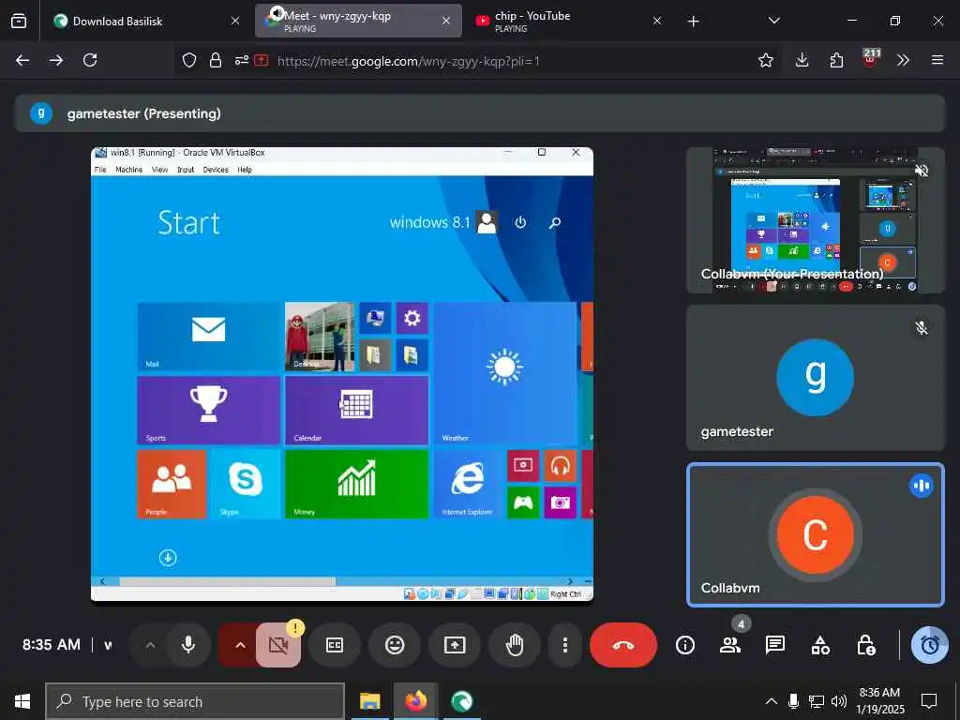The height and width of the screenshot is (720, 960).
Task: Open host controls lock icon
Action: click(x=865, y=645)
